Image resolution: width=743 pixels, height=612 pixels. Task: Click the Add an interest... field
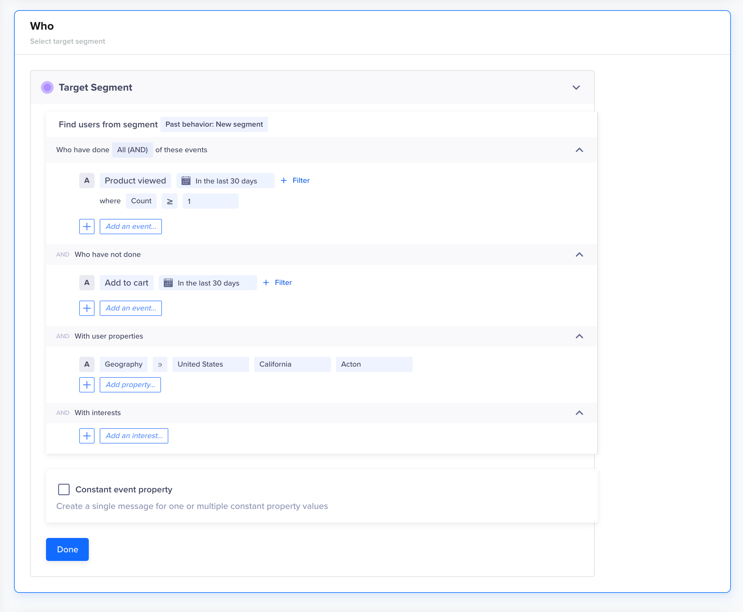click(x=134, y=436)
